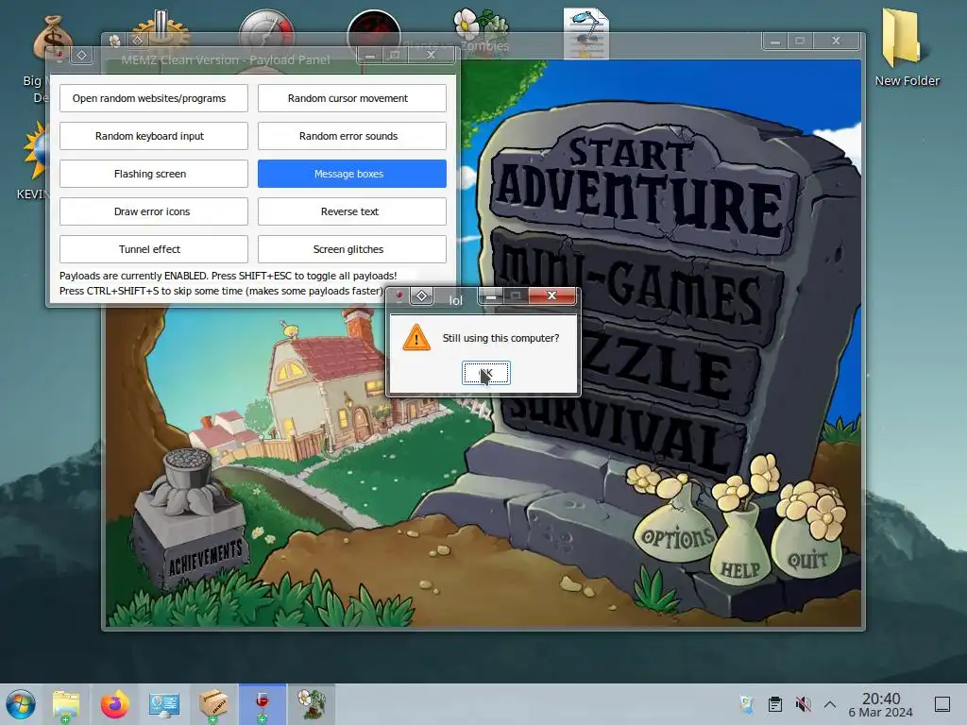Click the diamond button in Plants vs. Zombies titlebar

[x=138, y=40]
